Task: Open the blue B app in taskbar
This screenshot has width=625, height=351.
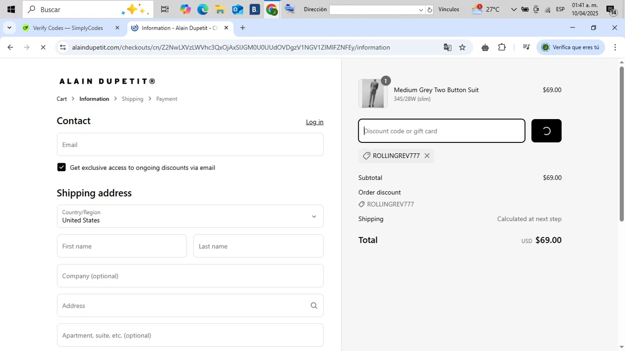Action: tap(255, 9)
